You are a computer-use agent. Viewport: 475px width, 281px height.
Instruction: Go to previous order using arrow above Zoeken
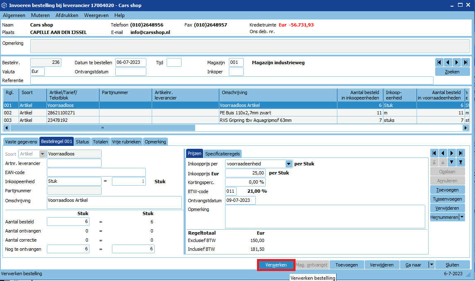[x=448, y=62]
